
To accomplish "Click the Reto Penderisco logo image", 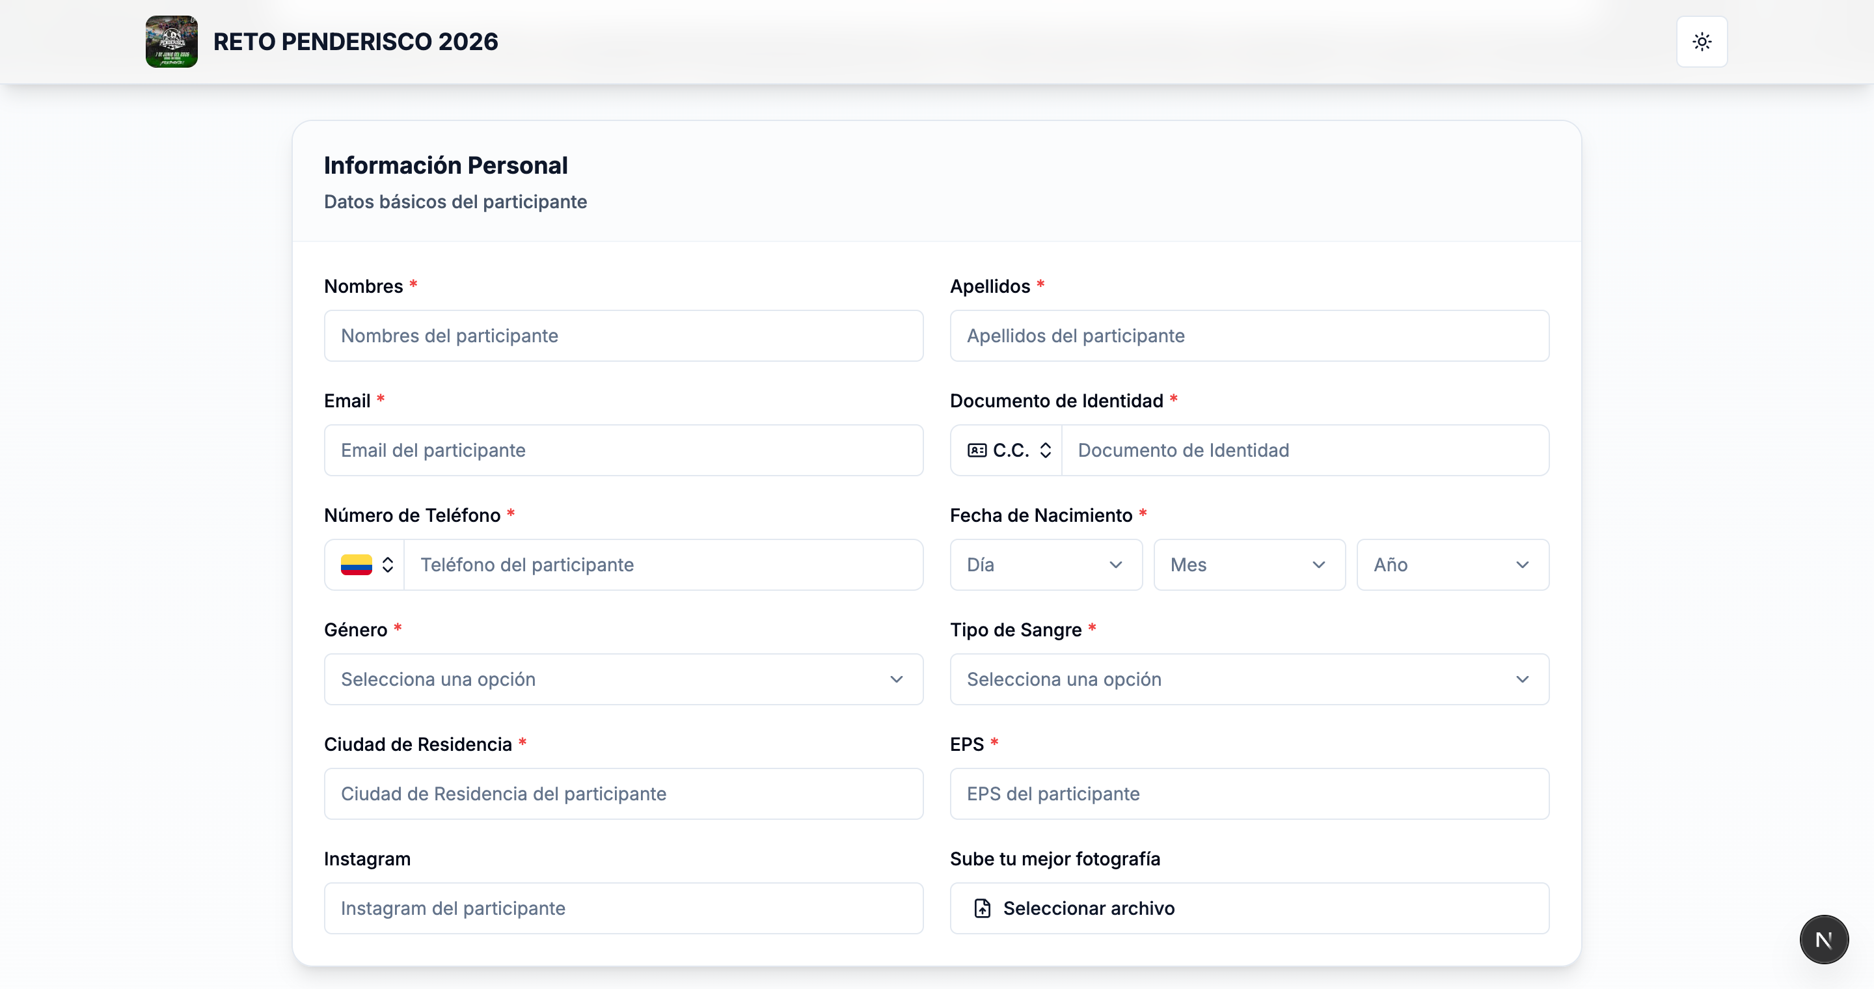I will [x=172, y=42].
